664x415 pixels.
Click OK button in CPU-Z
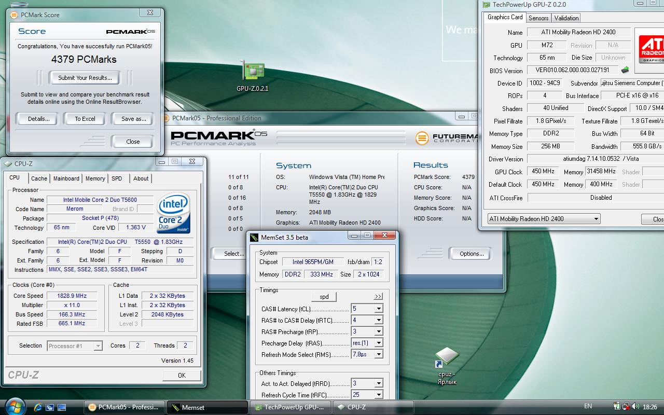coord(182,375)
